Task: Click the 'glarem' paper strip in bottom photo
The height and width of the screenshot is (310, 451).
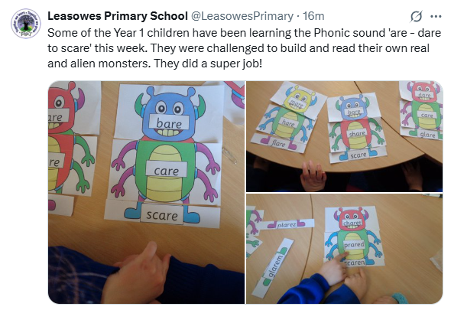Action: (x=272, y=268)
